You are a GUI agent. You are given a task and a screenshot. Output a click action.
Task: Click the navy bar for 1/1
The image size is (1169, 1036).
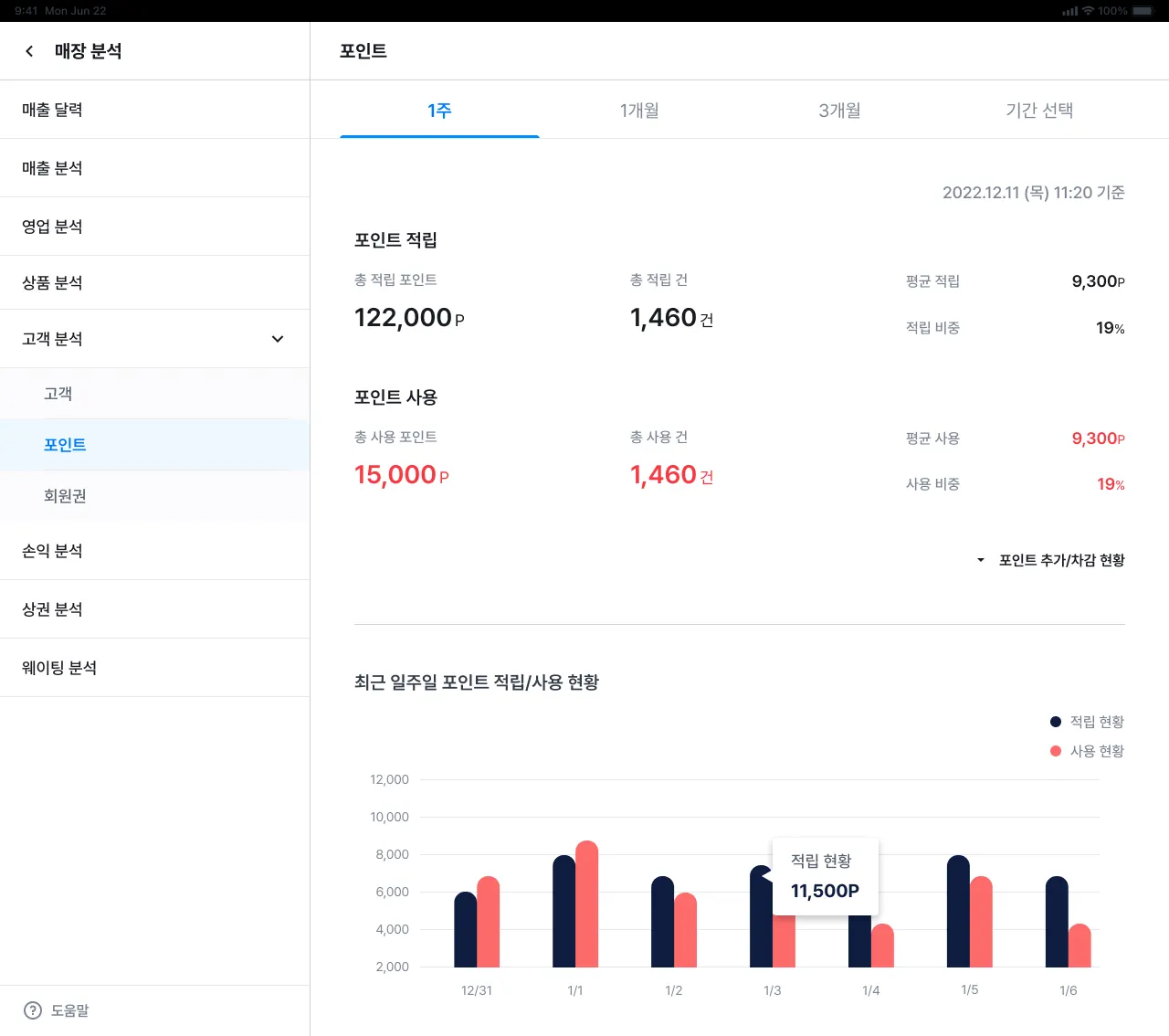click(564, 911)
